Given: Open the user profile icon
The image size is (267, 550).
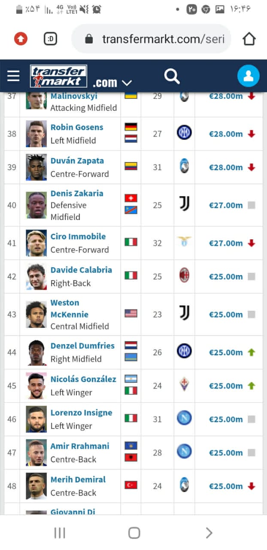Looking at the screenshot, I should [248, 76].
